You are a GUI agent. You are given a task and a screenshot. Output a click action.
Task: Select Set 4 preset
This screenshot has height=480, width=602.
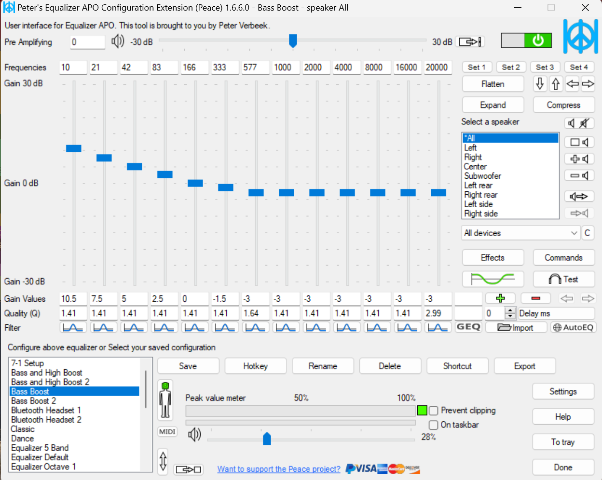(579, 67)
